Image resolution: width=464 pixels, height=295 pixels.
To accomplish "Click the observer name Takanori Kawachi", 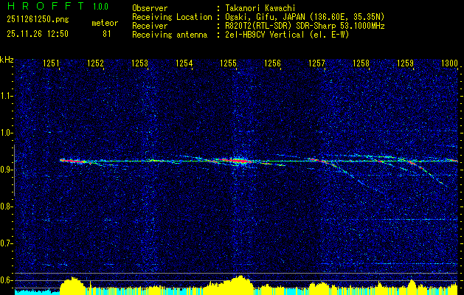I will (x=260, y=8).
